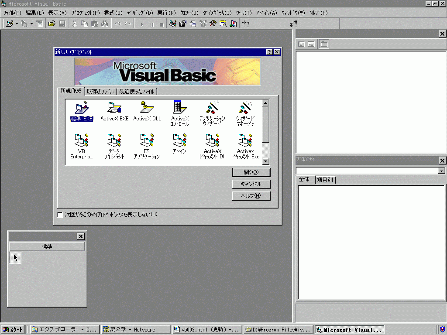Click the 標準 toolbox tab button

click(x=47, y=246)
